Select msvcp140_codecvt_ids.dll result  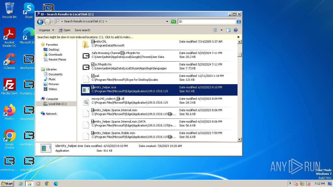click(x=159, y=101)
